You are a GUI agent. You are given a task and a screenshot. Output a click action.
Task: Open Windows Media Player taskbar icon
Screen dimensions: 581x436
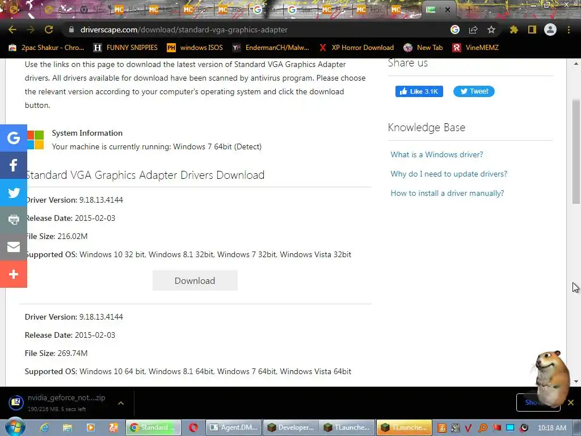pos(90,427)
